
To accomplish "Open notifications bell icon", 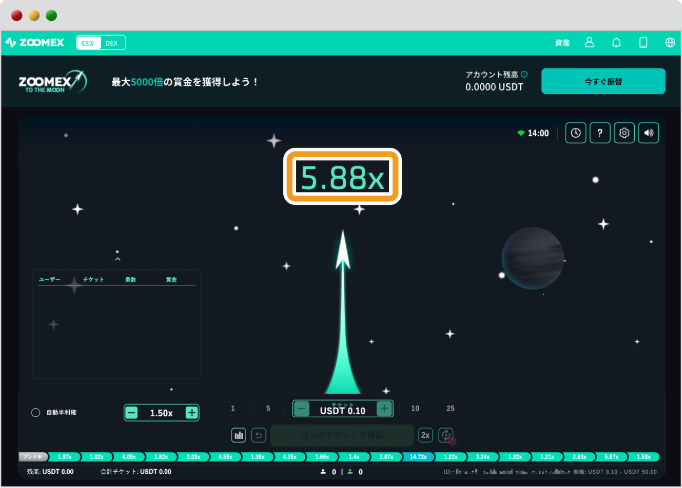I will tap(616, 42).
